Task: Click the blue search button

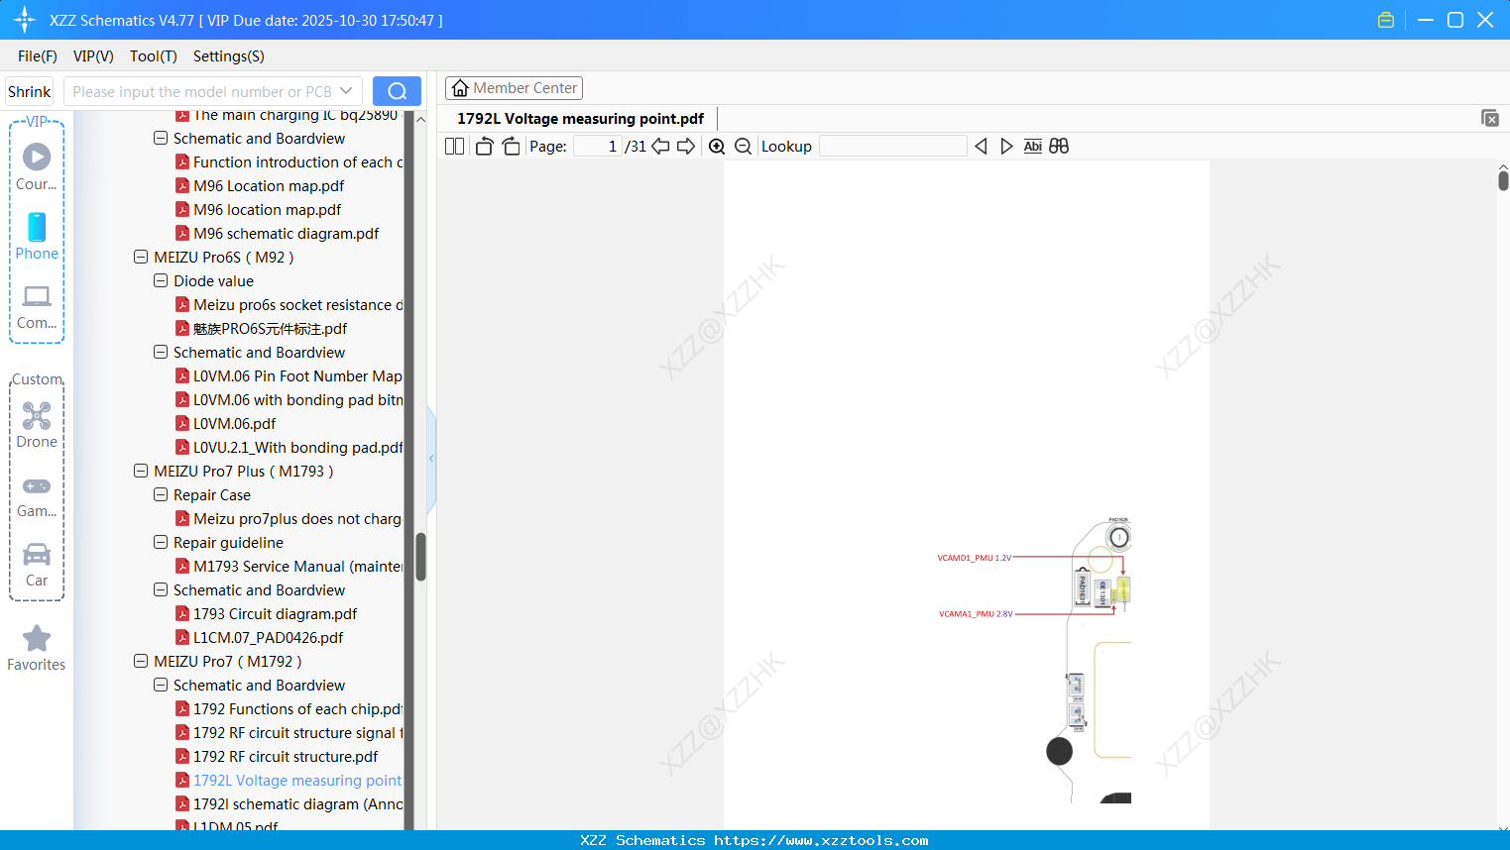Action: tap(397, 91)
